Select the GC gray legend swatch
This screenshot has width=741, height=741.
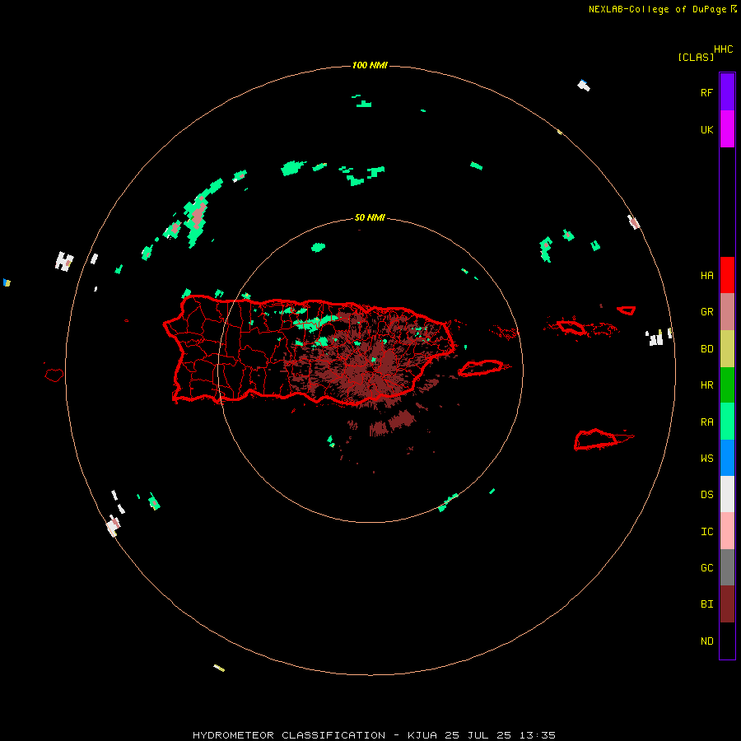click(x=727, y=567)
